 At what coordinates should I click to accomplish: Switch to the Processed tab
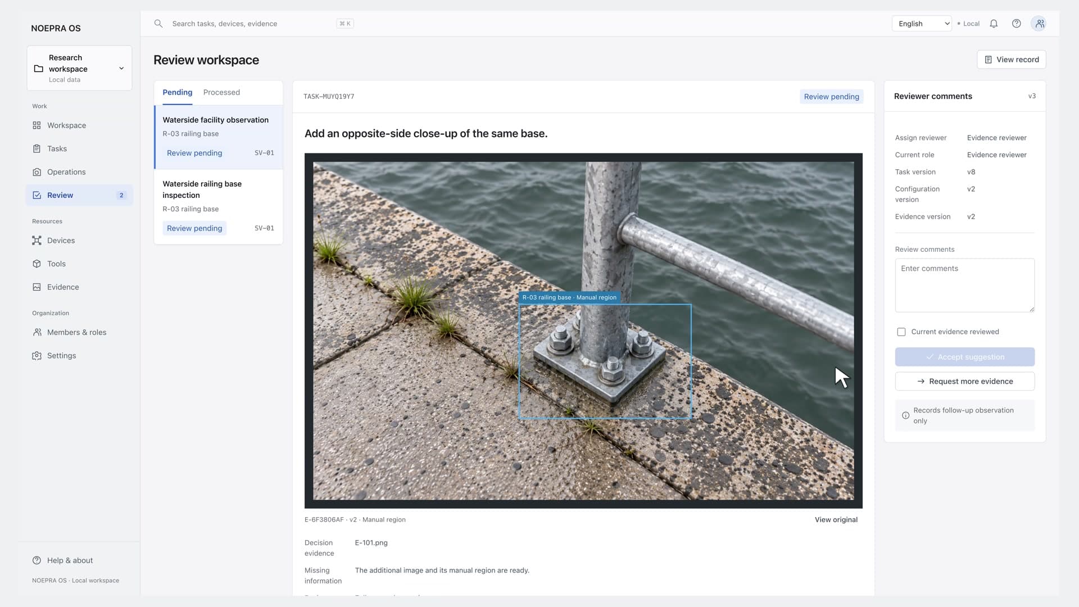[x=221, y=92]
